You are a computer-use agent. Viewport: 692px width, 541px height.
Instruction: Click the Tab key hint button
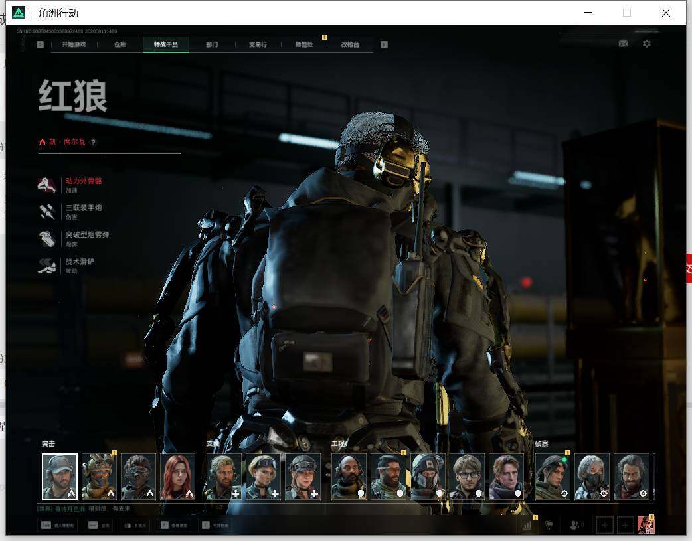[58, 525]
